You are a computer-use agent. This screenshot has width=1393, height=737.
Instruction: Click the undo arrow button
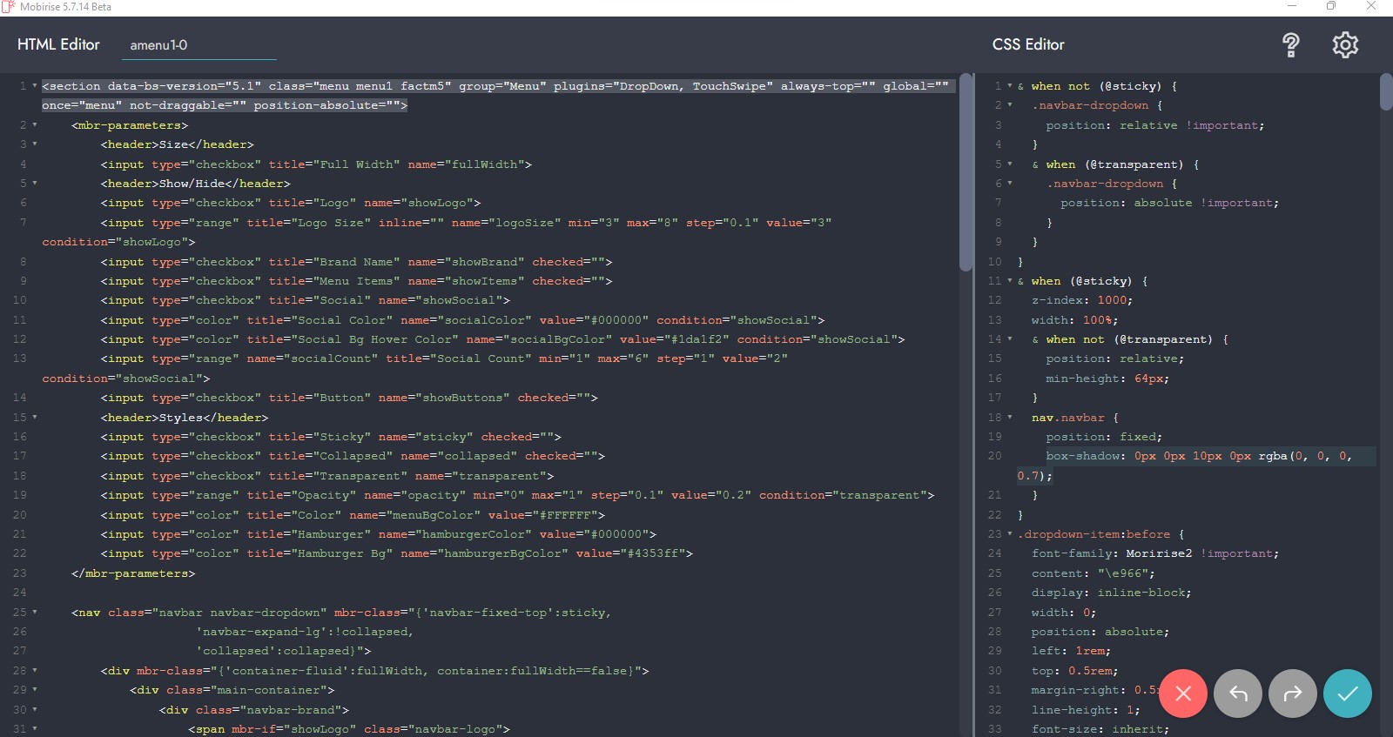(x=1238, y=693)
